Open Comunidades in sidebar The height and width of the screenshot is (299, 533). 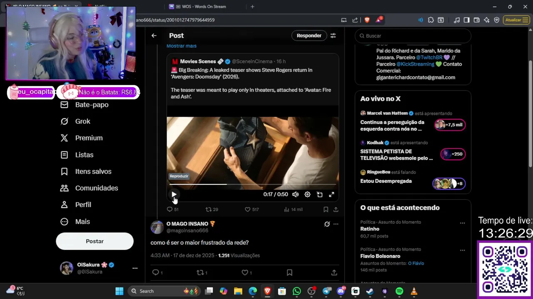89,188
